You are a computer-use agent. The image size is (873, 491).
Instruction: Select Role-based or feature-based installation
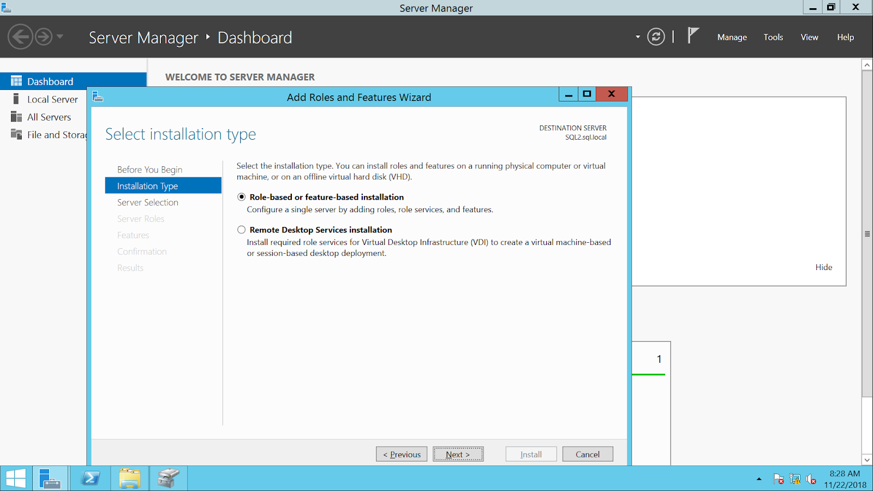241,197
